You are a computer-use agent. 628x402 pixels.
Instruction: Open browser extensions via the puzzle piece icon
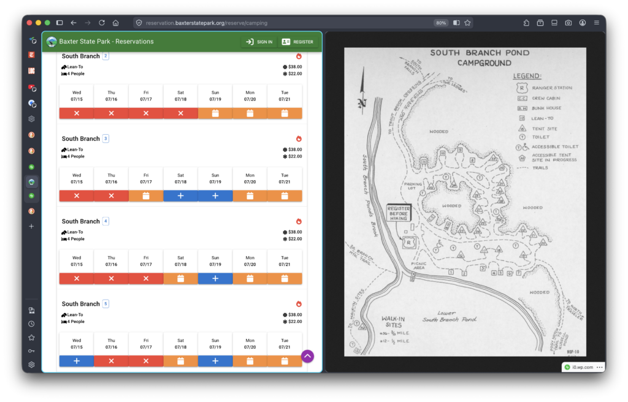point(526,22)
